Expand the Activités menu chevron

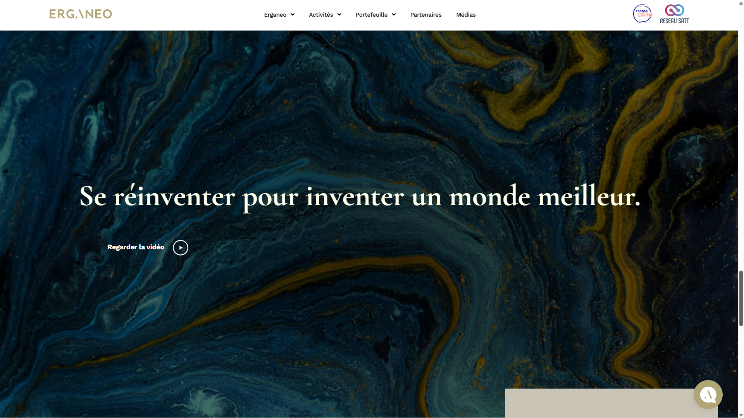click(339, 15)
